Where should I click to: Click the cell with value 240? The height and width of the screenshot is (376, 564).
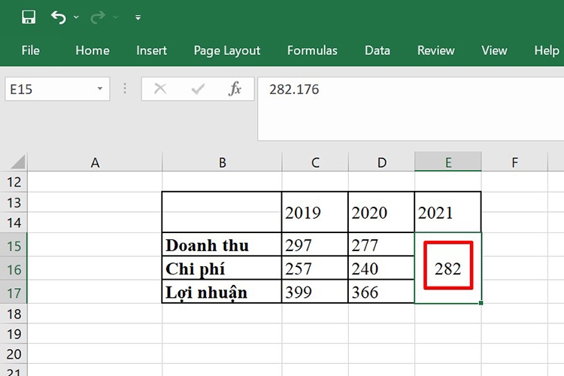[381, 268]
